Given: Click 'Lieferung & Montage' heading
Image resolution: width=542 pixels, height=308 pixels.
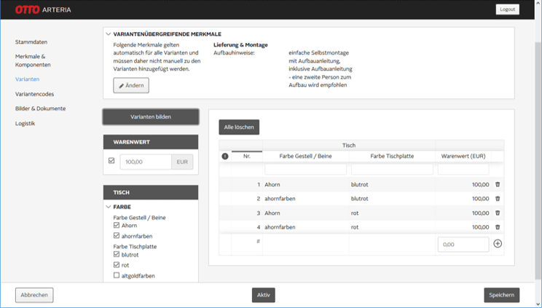Looking at the screenshot, I should tap(240, 45).
